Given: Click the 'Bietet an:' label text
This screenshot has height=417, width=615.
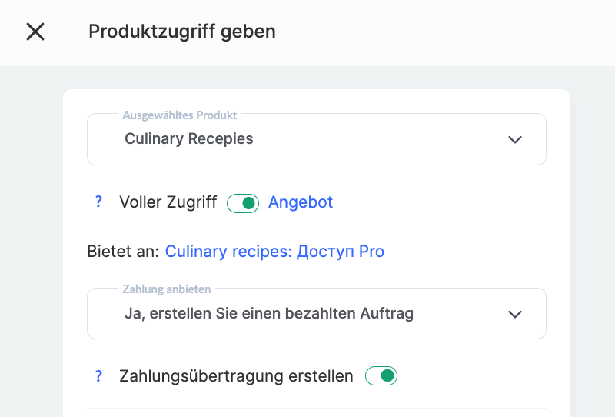Looking at the screenshot, I should [124, 252].
